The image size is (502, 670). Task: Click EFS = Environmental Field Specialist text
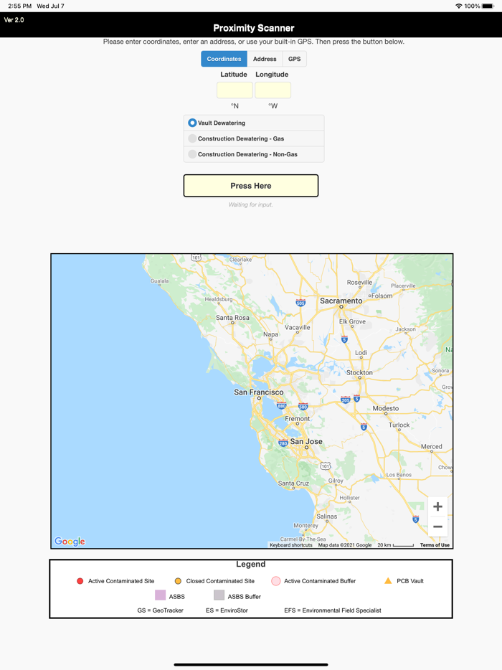[x=333, y=610]
